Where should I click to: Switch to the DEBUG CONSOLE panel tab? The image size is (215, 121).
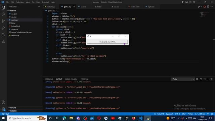(71, 79)
